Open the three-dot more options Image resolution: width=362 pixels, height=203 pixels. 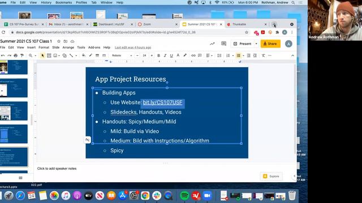270,55
